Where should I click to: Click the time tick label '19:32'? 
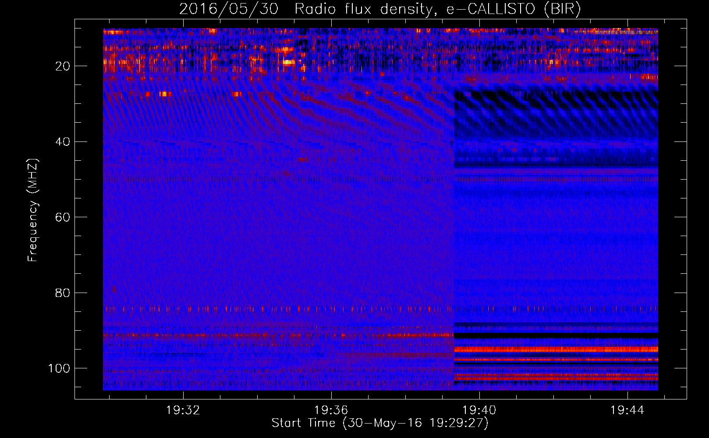[183, 410]
